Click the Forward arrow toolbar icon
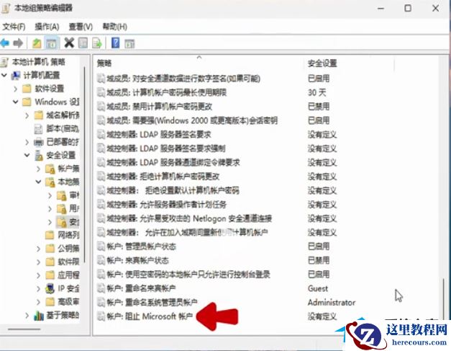The width and height of the screenshot is (451, 351). click(x=18, y=43)
